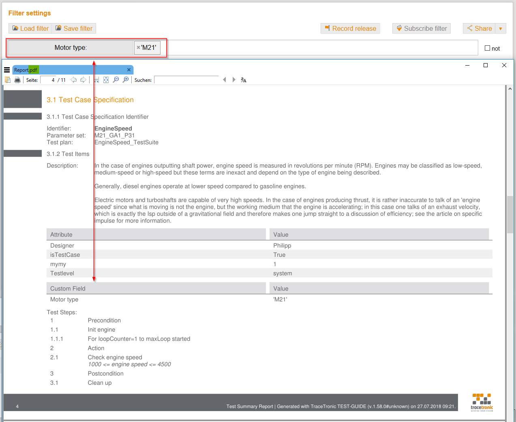Find the next search result
The height and width of the screenshot is (422, 516).
click(234, 80)
